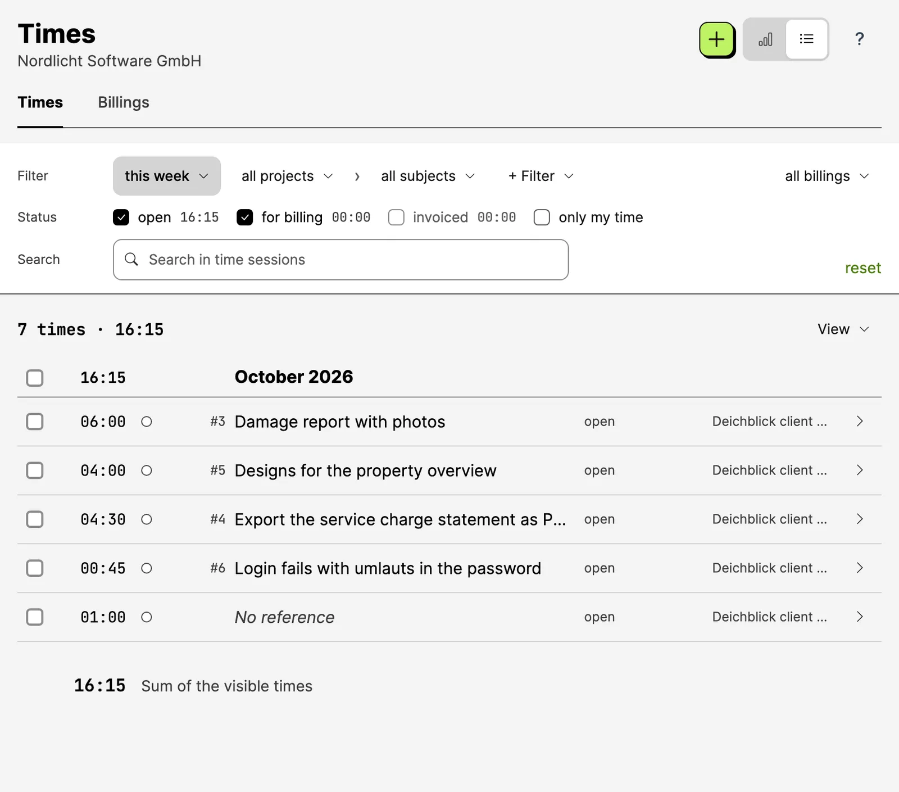Check the No reference row checkbox
This screenshot has height=792, width=899.
pyautogui.click(x=35, y=617)
